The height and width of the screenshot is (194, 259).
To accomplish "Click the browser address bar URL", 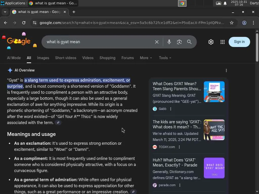I will pos(132,23).
